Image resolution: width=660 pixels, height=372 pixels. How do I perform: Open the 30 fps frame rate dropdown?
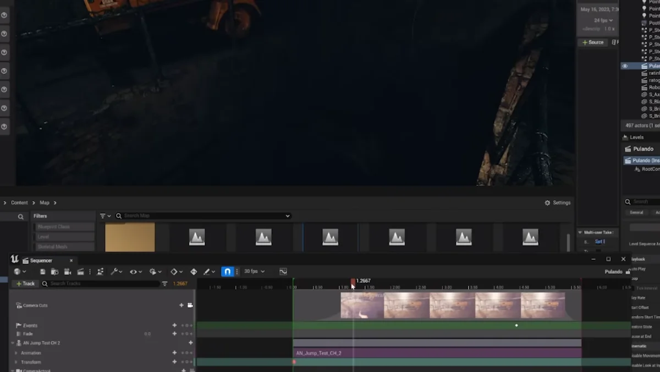tap(254, 271)
